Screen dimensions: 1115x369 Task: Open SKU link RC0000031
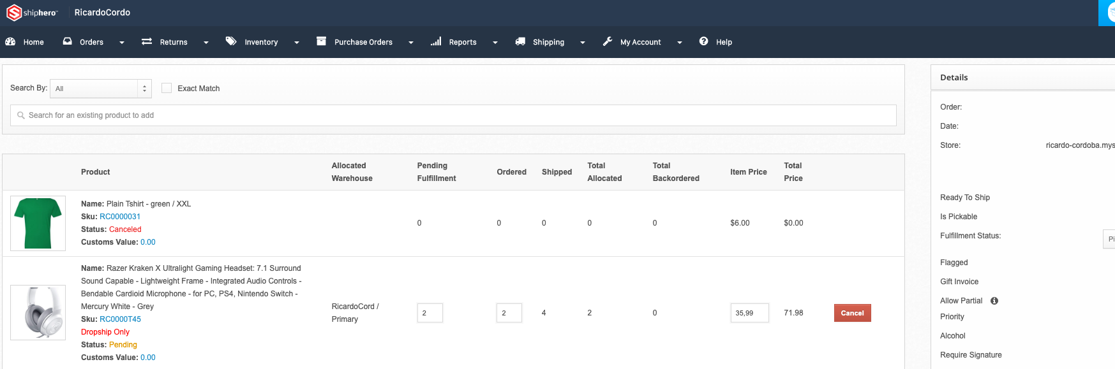point(120,217)
